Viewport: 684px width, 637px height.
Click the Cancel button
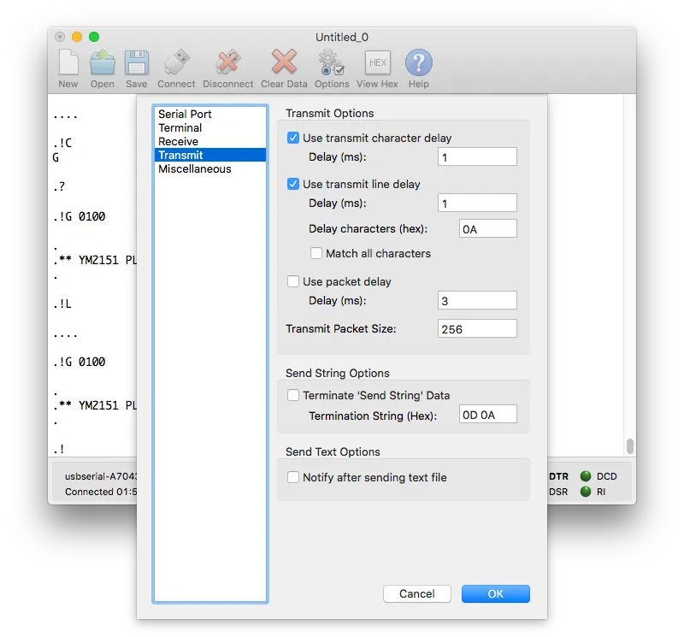(x=417, y=593)
